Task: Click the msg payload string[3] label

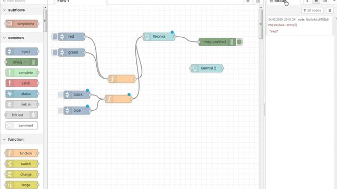Action: pos(282,25)
